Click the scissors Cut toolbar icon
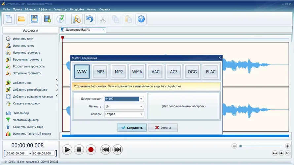Screen dimensions: 294x165 coord(102,19)
